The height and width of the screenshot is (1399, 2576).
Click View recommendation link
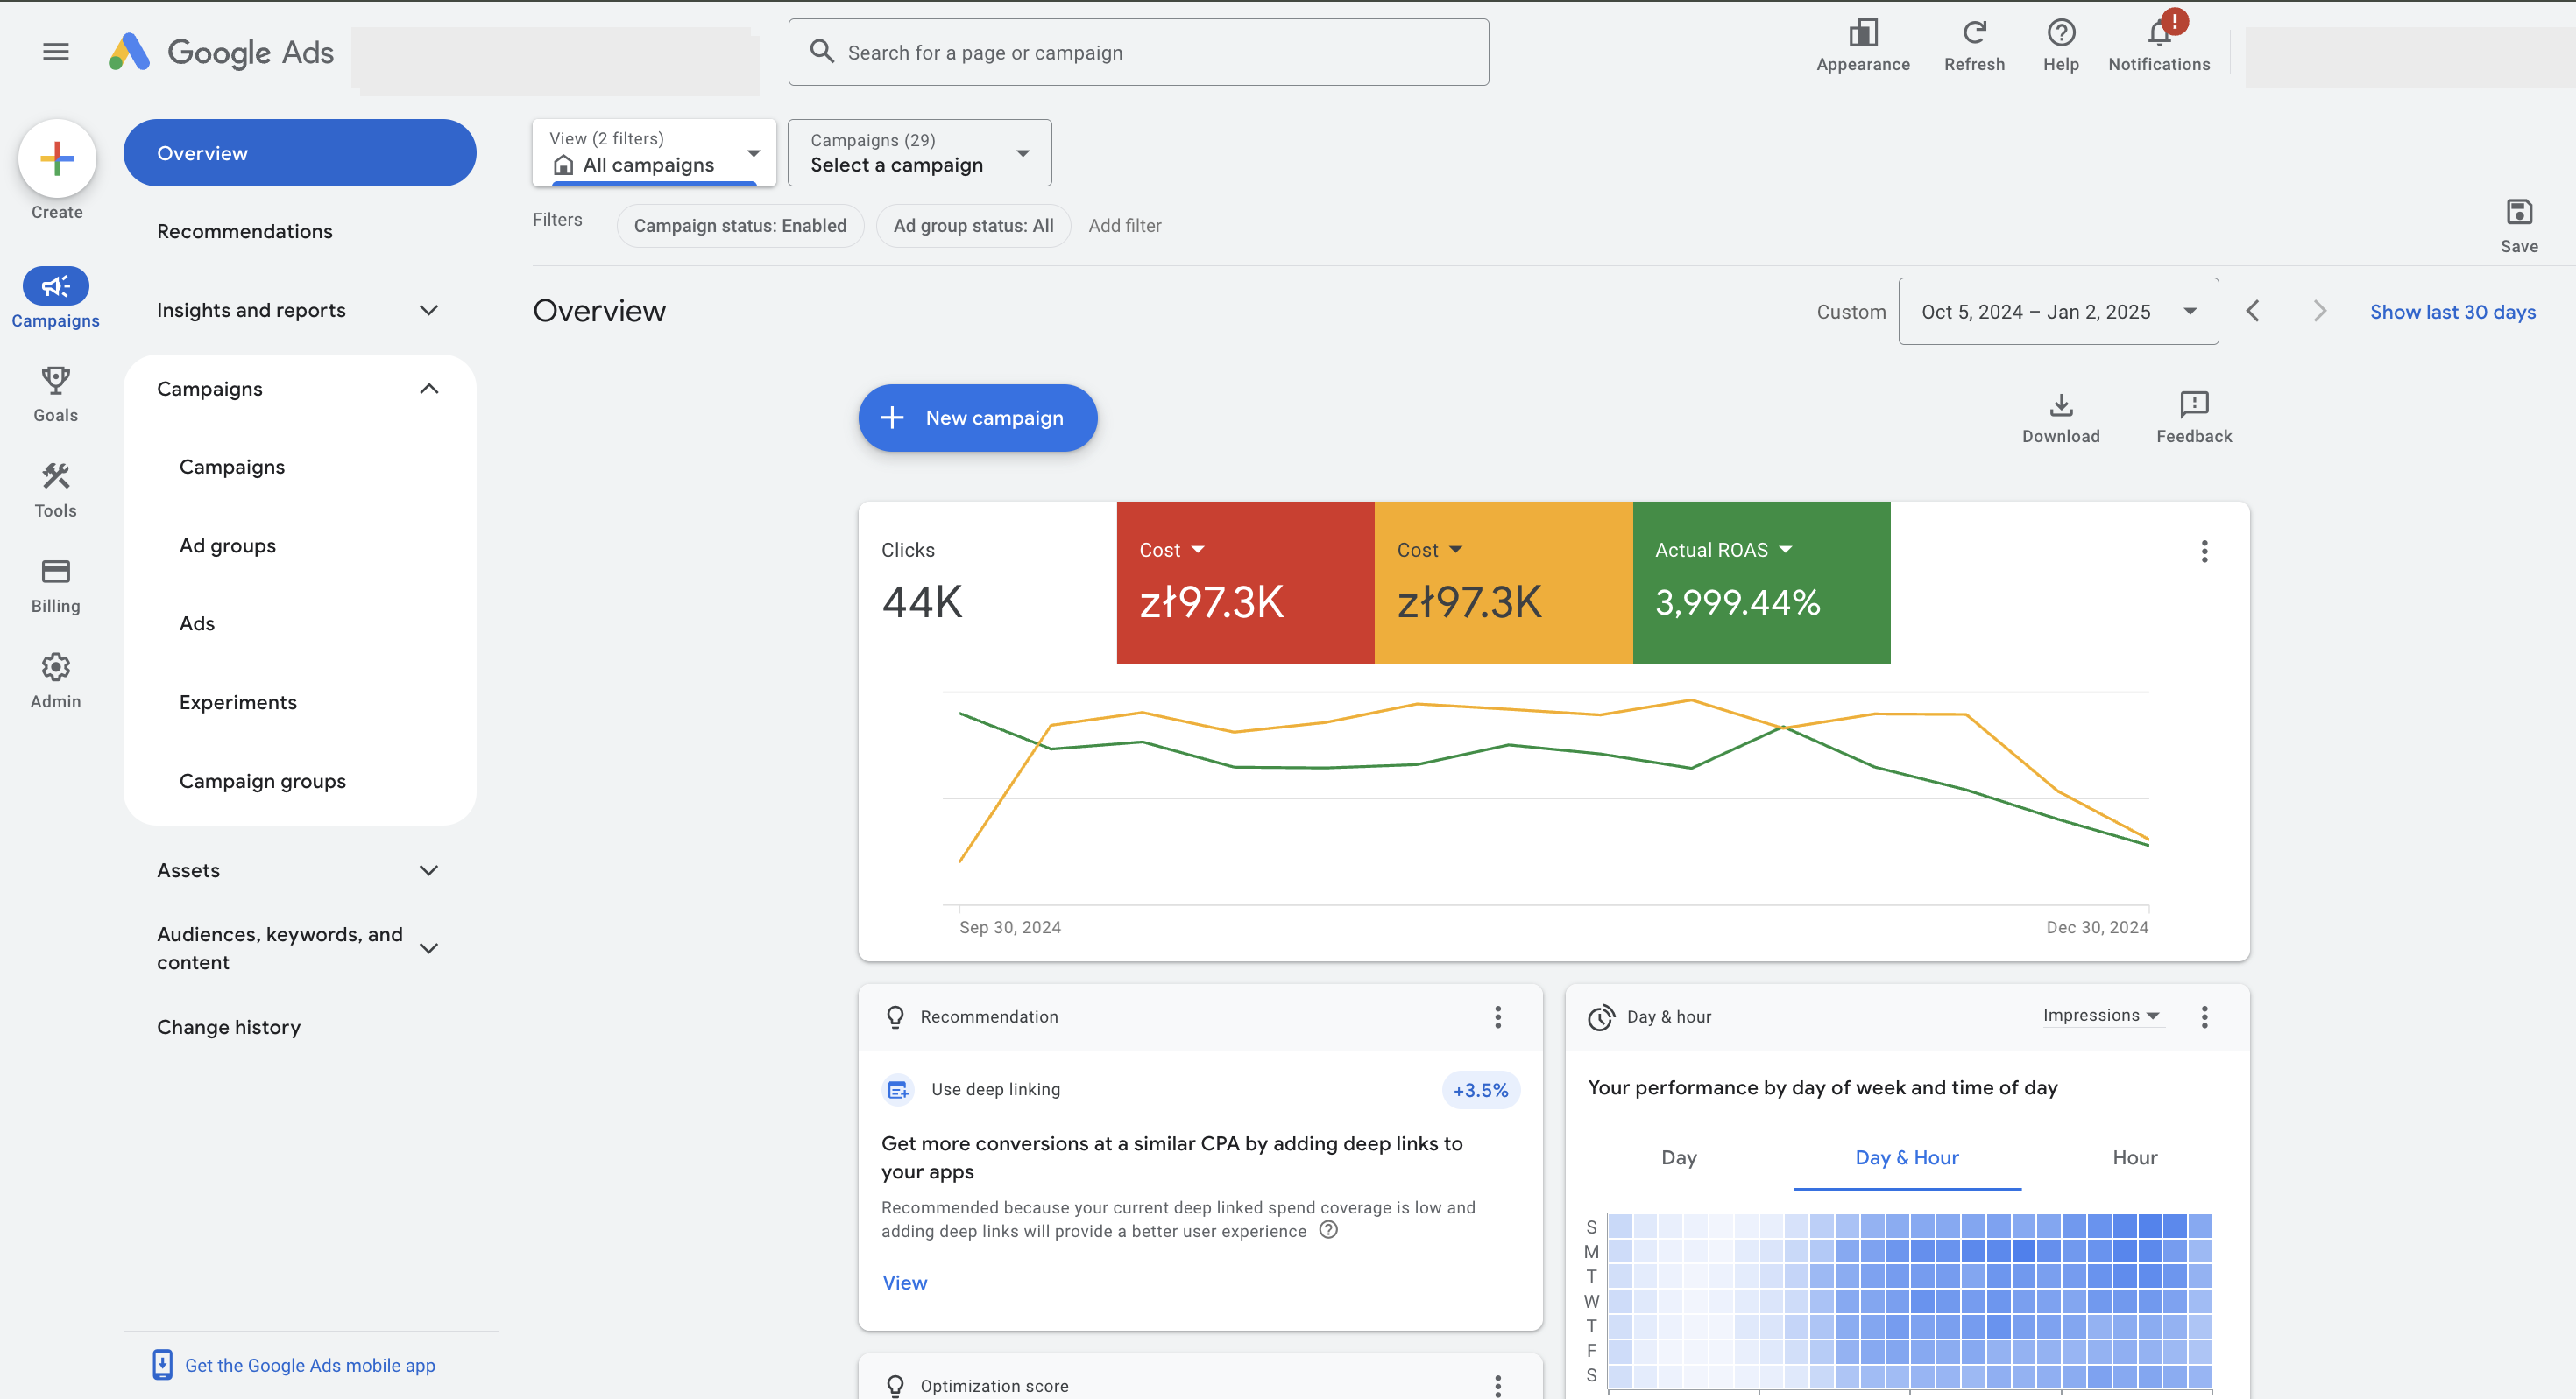904,1283
